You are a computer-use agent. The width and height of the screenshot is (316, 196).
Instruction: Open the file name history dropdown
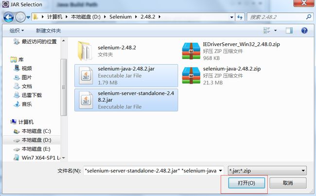221,171
